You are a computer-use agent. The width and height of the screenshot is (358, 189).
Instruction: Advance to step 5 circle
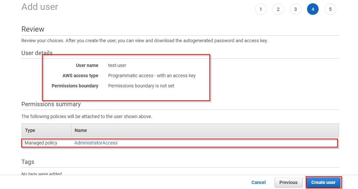pyautogui.click(x=330, y=9)
